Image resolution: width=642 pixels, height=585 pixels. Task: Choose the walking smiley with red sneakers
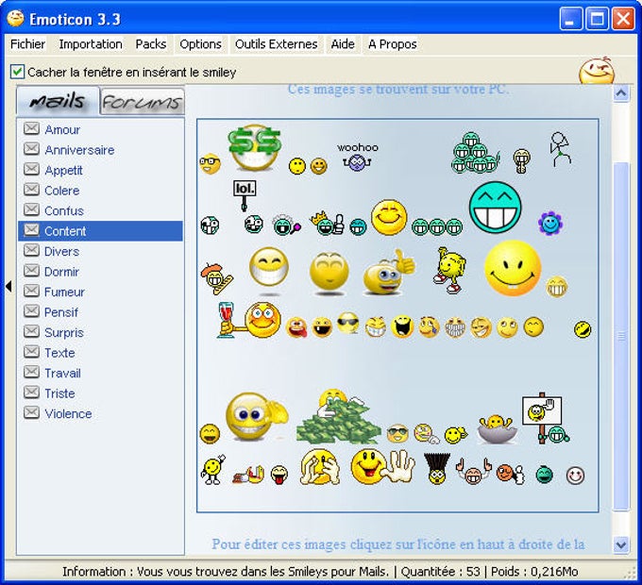coord(449,270)
